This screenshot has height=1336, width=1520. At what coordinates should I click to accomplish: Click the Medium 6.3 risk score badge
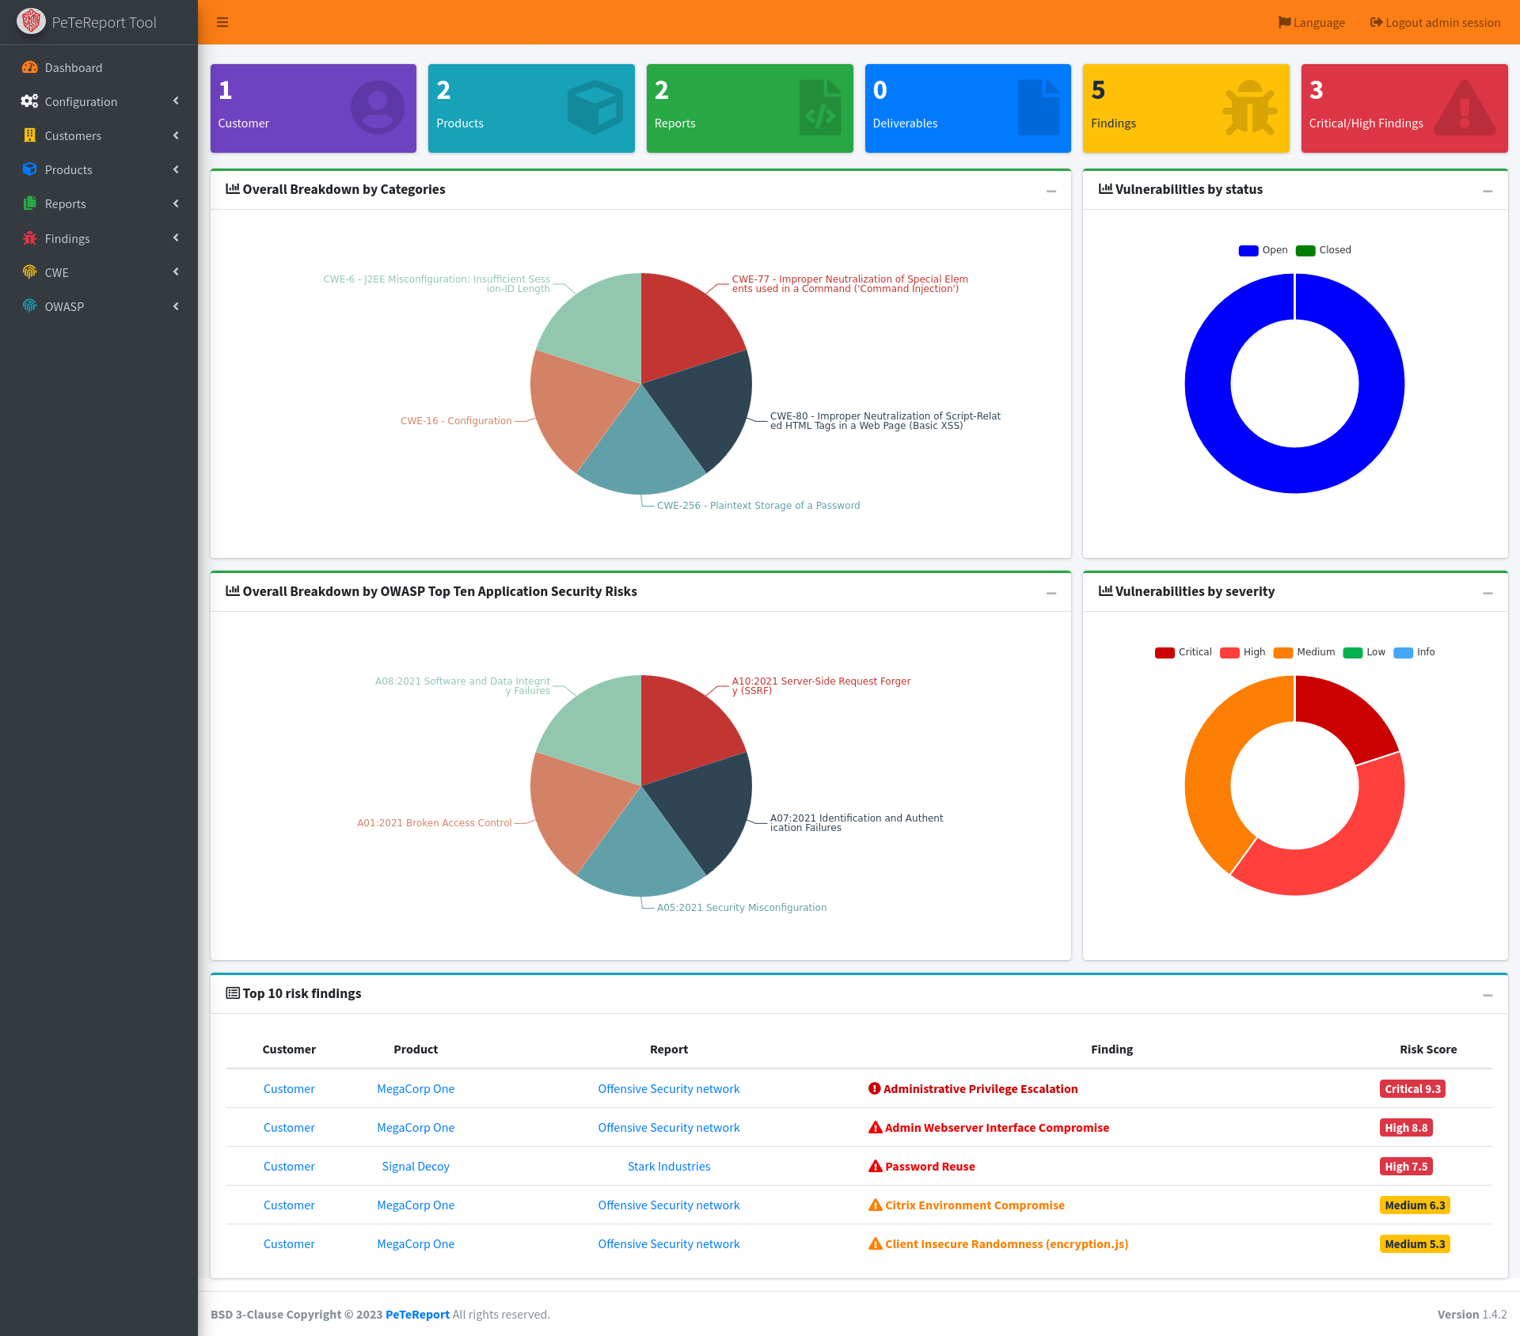coord(1415,1205)
